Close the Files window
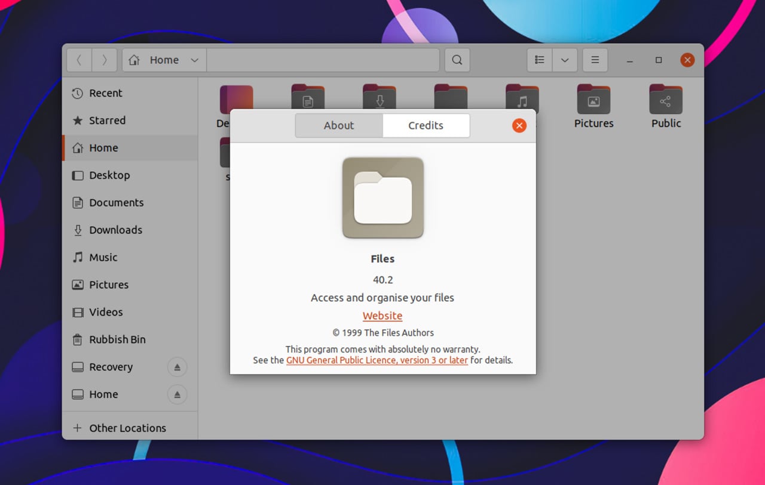This screenshot has width=765, height=485. (687, 60)
